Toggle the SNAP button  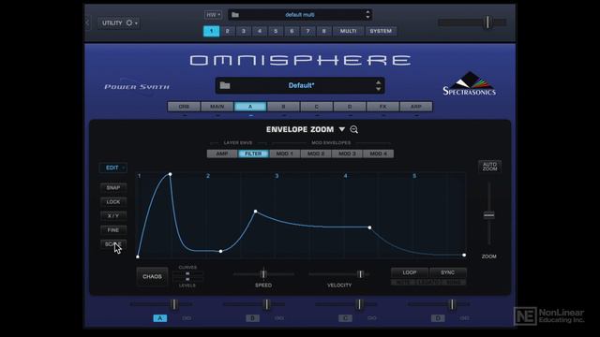[x=113, y=187]
